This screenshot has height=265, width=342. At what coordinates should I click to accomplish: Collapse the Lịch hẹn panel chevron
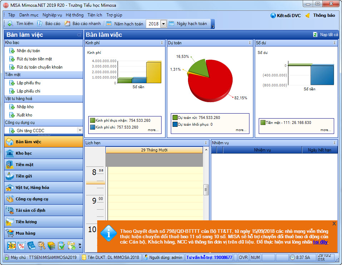(x=206, y=143)
